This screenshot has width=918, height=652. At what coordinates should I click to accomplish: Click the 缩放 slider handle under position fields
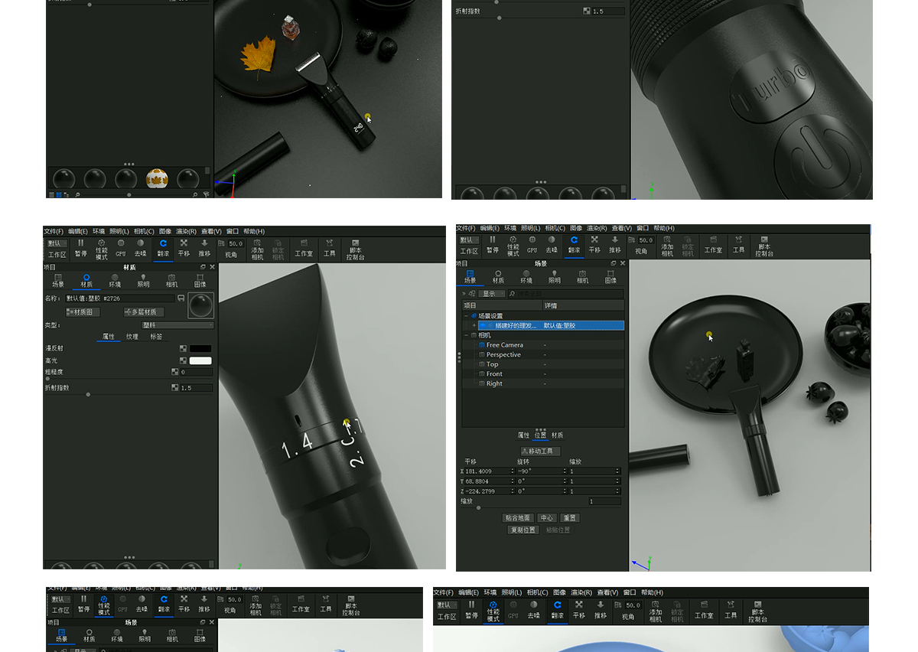tap(479, 507)
